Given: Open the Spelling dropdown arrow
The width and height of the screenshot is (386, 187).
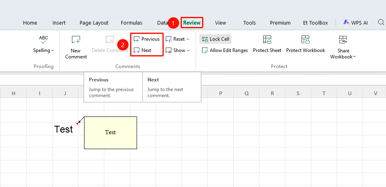Looking at the screenshot, I should (x=53, y=50).
